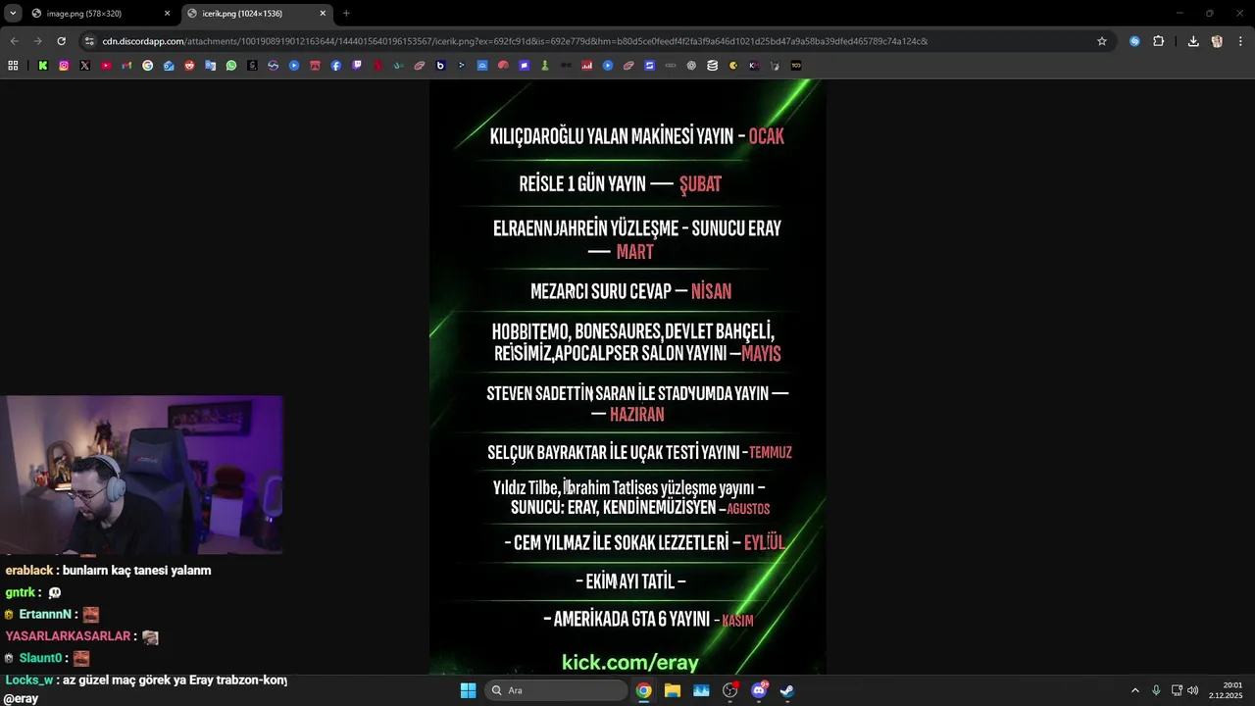Open the X (Twitter) bookmark
This screenshot has height=706, width=1255.
84,66
